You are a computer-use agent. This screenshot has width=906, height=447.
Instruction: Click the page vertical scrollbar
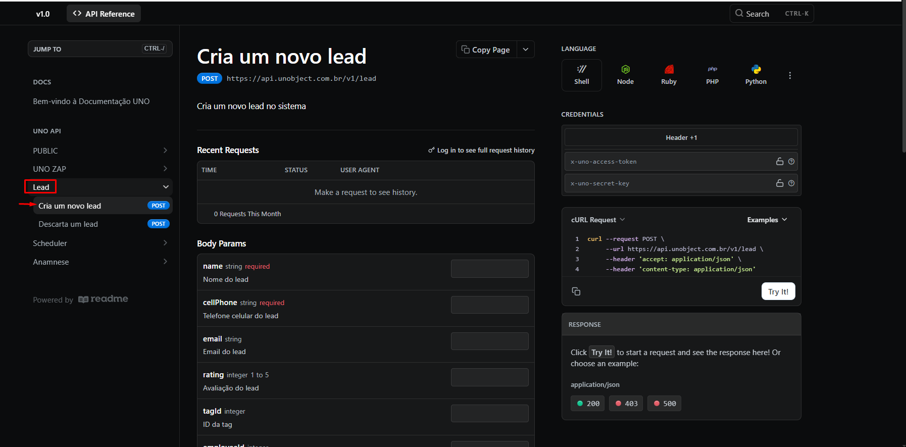point(903,76)
